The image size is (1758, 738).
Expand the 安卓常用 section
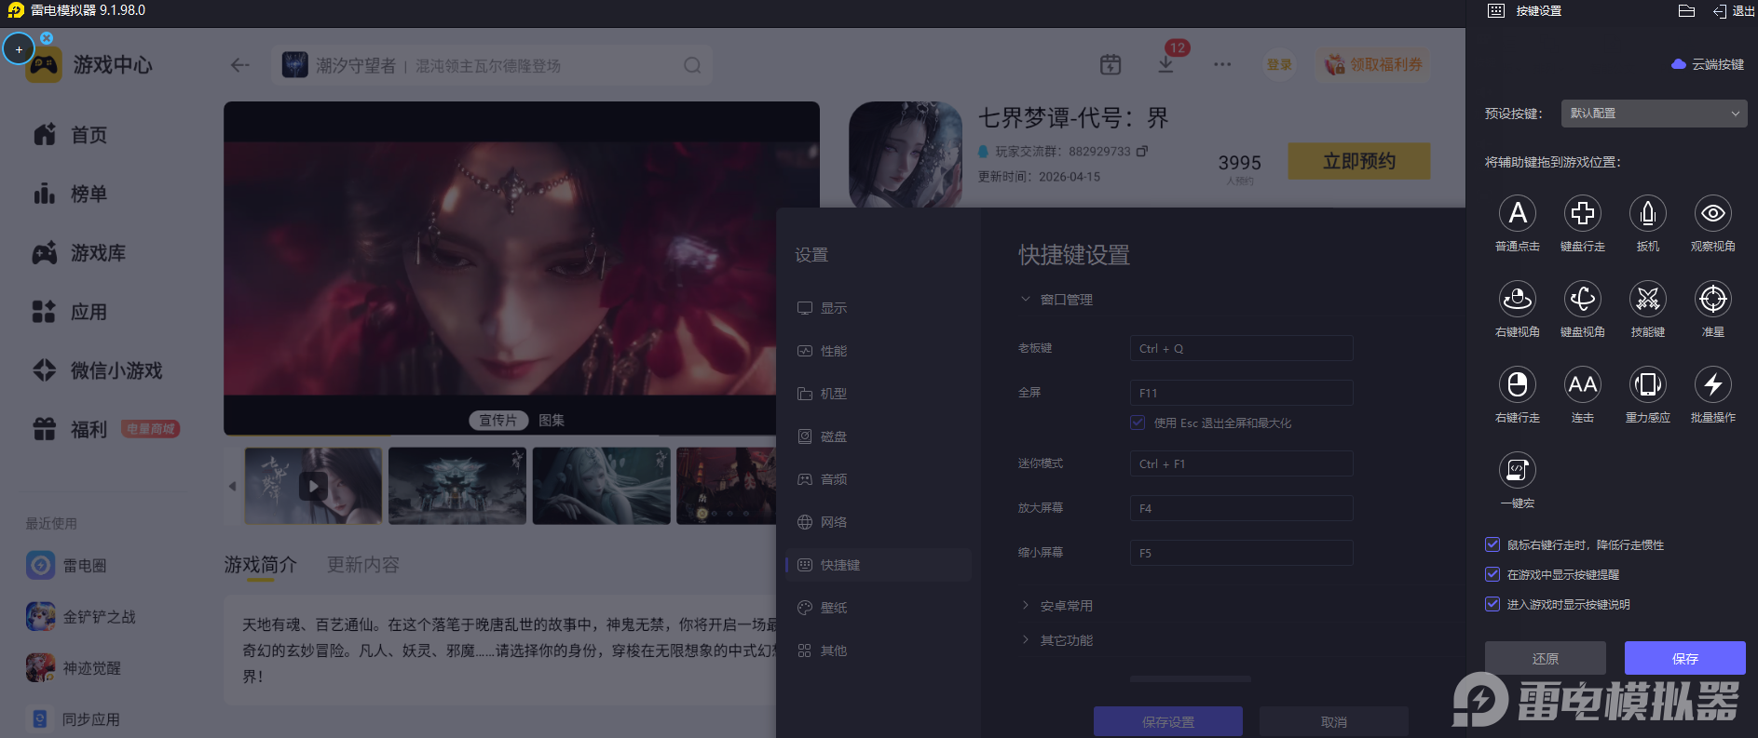1057,606
